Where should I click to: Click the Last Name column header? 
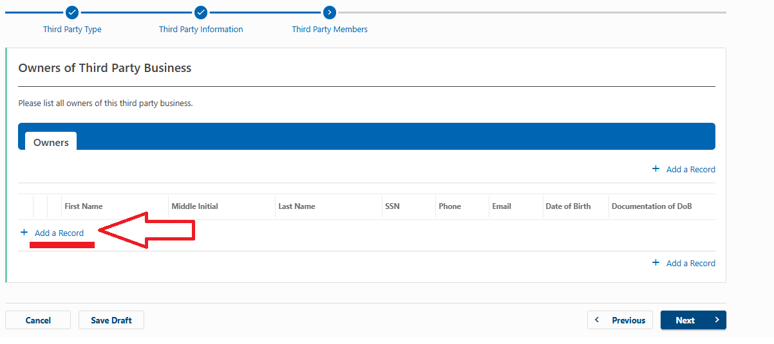click(x=296, y=206)
